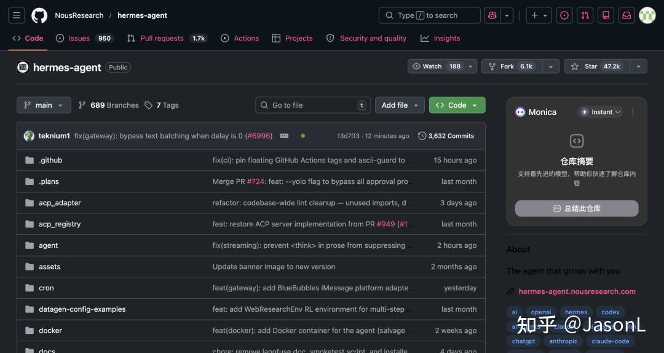The image size is (664, 353).
Task: Expand the commit message ellipsis button
Action: coord(284,136)
